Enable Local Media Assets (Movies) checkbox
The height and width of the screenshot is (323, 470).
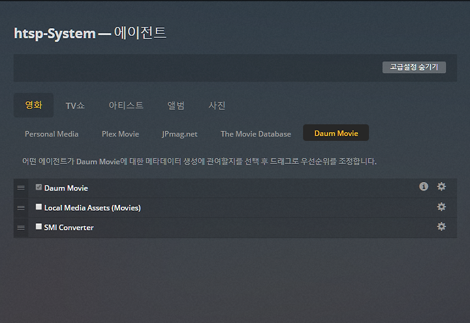39,207
